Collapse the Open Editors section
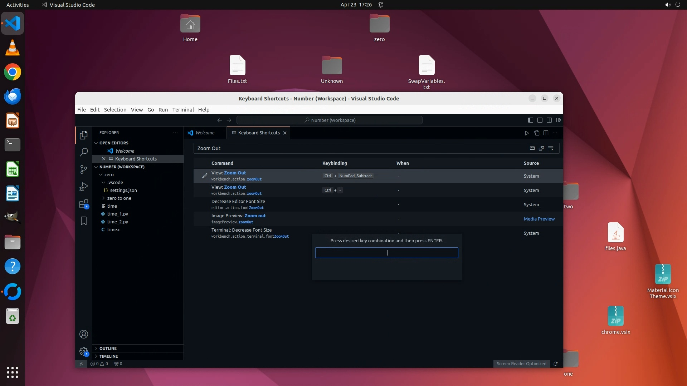Image resolution: width=687 pixels, height=386 pixels. click(96, 143)
